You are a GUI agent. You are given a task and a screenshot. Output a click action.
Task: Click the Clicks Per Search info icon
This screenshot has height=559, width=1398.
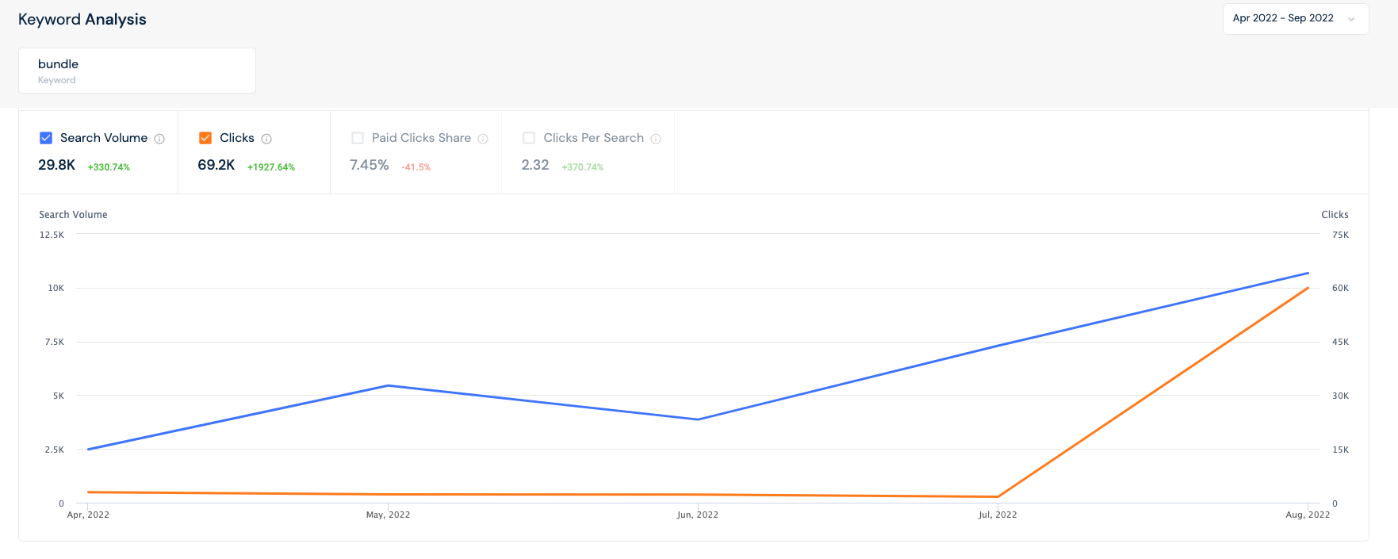tap(656, 139)
